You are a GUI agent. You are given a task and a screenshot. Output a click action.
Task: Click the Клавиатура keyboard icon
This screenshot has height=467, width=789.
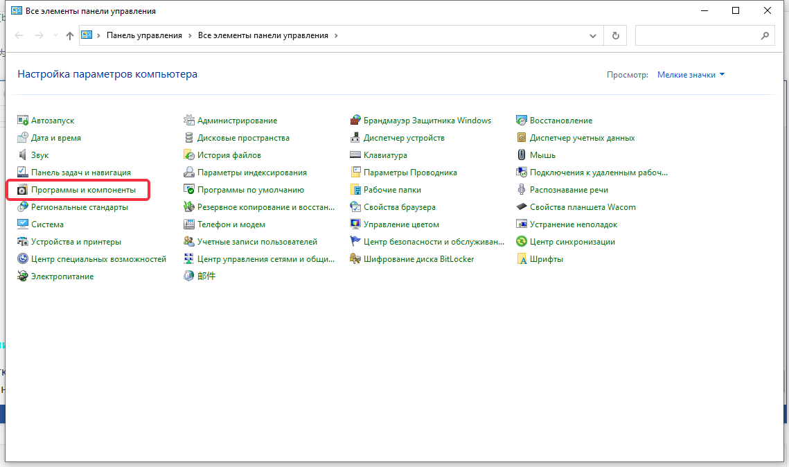tap(355, 155)
